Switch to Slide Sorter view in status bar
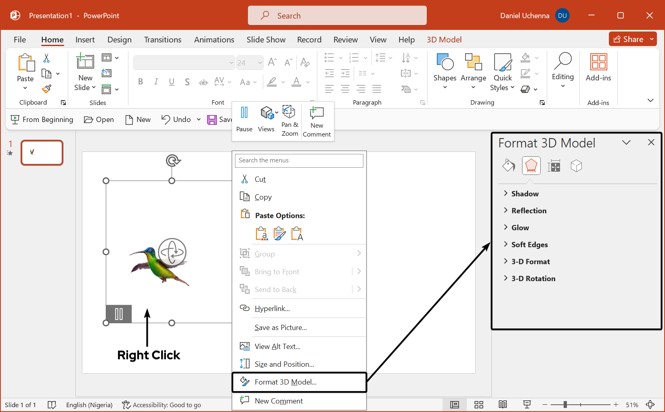This screenshot has height=412, width=665. pos(479,405)
